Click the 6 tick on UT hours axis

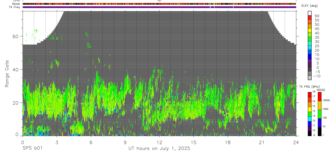click(x=91, y=142)
